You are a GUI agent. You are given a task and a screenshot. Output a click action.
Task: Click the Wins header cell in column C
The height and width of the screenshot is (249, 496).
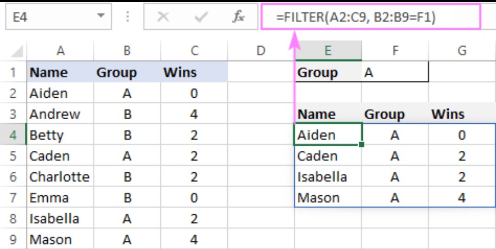click(194, 72)
